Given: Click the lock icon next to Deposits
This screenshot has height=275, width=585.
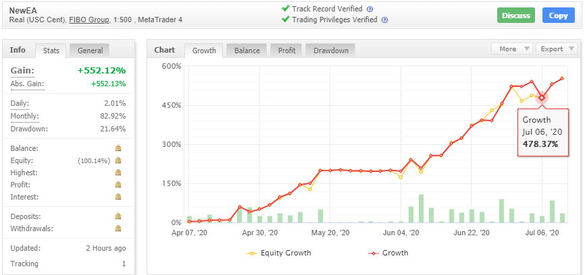Looking at the screenshot, I should click(118, 216).
